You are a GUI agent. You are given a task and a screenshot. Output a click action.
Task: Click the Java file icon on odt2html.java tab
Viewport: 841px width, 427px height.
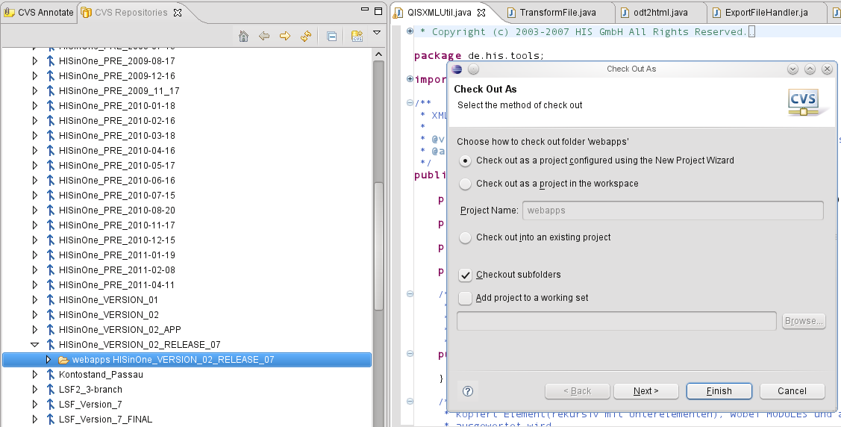tap(625, 13)
